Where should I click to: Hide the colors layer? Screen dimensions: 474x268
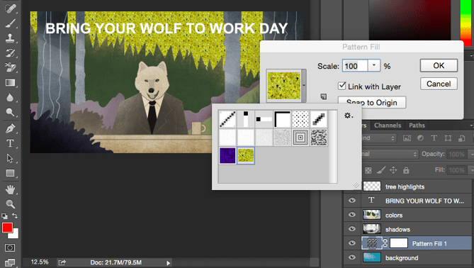click(x=352, y=214)
